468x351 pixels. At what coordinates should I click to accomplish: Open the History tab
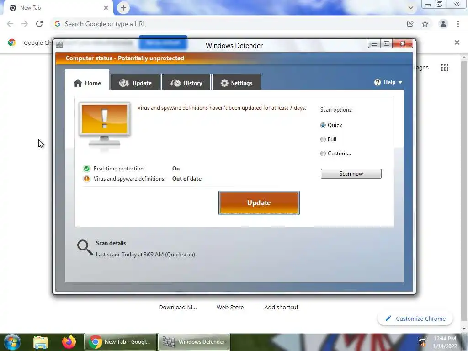point(186,83)
